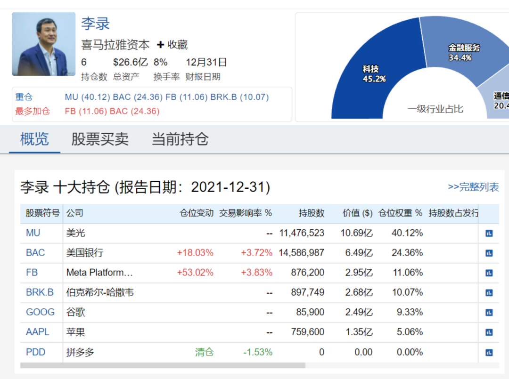Click the $26.6亿 total assets figure
The height and width of the screenshot is (379, 509).
131,62
